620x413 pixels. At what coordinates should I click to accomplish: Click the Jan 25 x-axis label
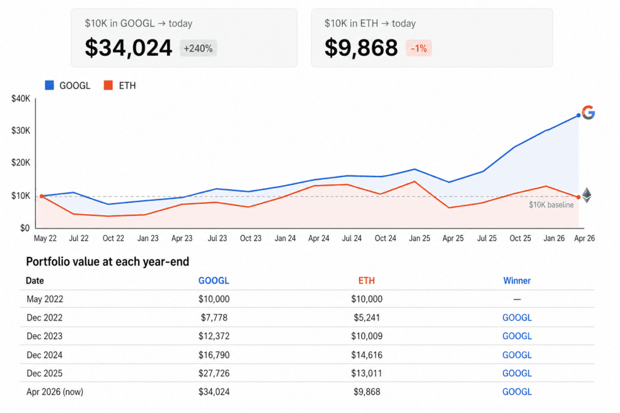(x=420, y=238)
